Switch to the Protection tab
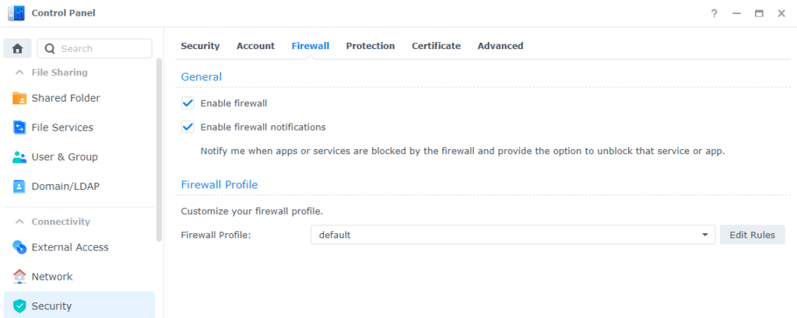This screenshot has height=318, width=797. [x=370, y=46]
